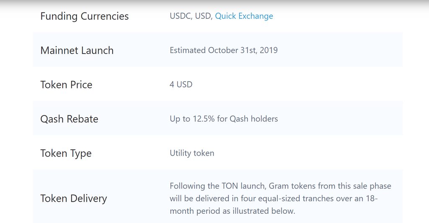Click the 18- text at line end
Viewport: 429px width, 223px height.
[372, 198]
